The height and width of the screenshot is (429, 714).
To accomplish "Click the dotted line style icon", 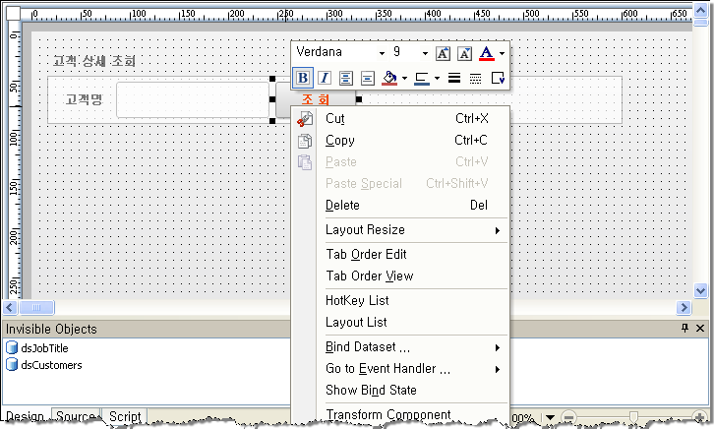I will (x=475, y=78).
